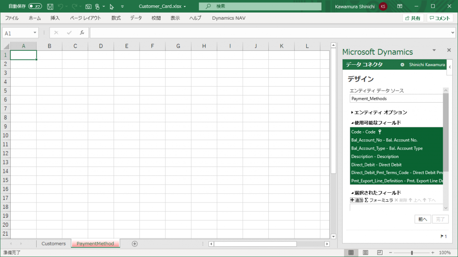
Task: Click the 前へ previous button
Action: (x=423, y=219)
